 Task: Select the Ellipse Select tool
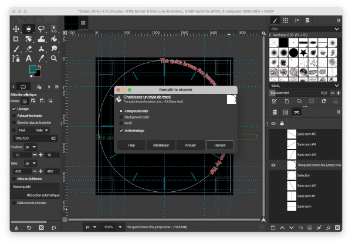click(x=29, y=29)
